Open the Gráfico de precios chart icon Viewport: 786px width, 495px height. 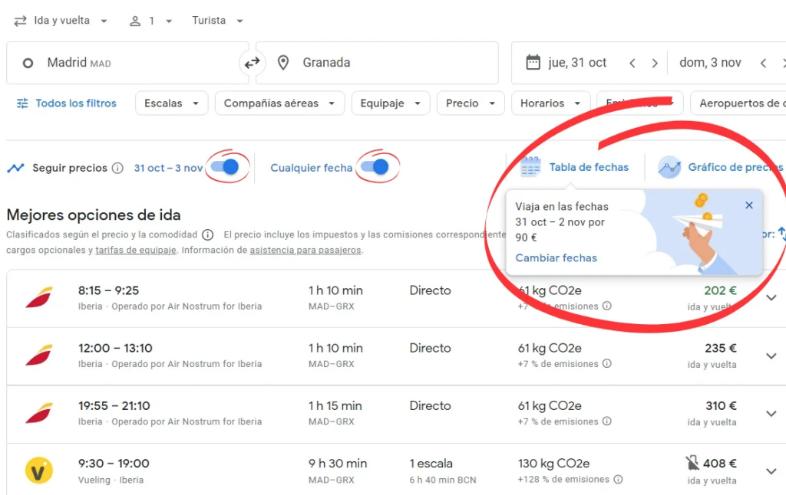point(669,167)
